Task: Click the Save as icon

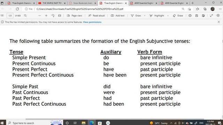Action: click(203, 16)
